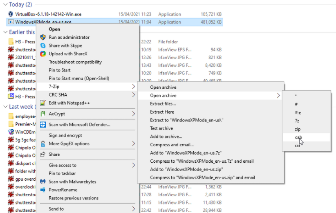Select Add to "WindowsXPMode_en-us.zip"
The height and width of the screenshot is (213, 336).
[186, 169]
